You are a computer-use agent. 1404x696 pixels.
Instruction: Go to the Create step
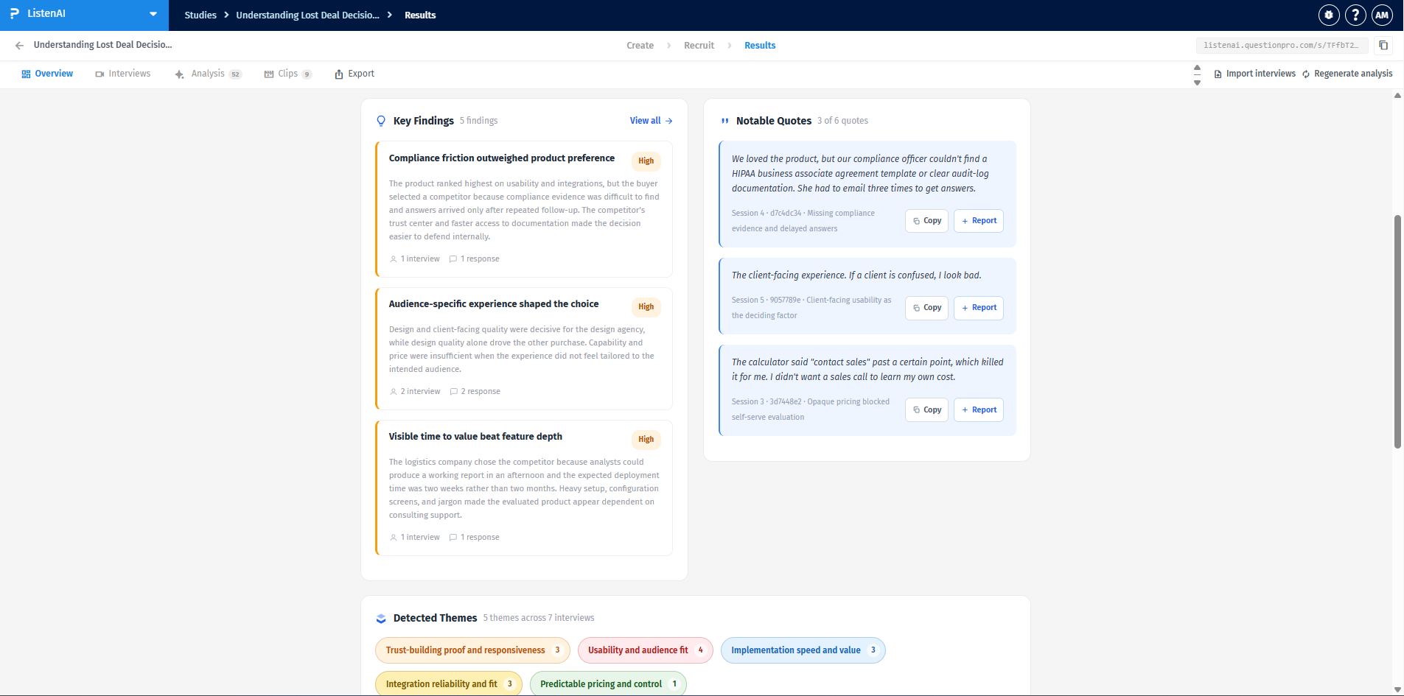[640, 46]
